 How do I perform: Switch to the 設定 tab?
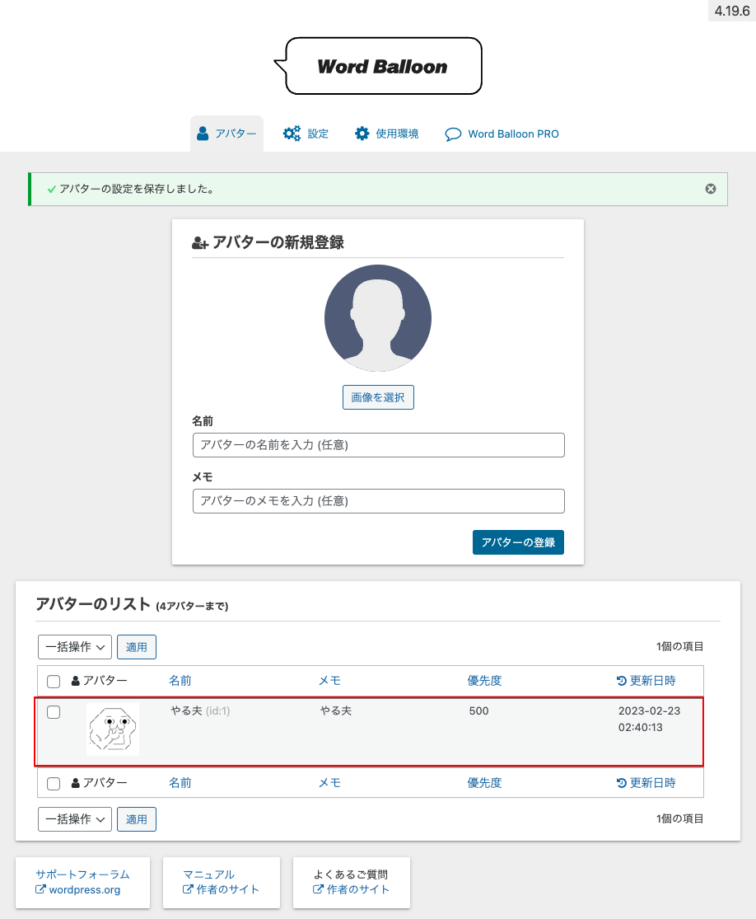click(306, 134)
